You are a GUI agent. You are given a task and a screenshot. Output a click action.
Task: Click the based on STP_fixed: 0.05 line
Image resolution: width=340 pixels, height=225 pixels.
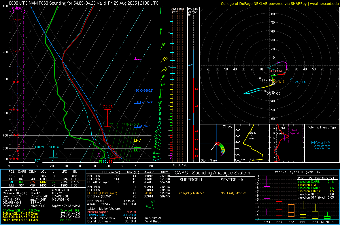pyautogui.click(x=316, y=197)
